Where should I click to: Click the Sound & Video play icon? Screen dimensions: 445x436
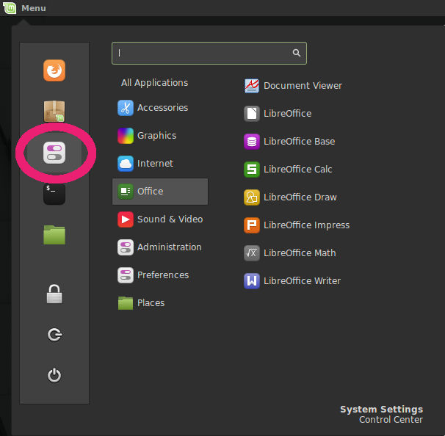(126, 219)
